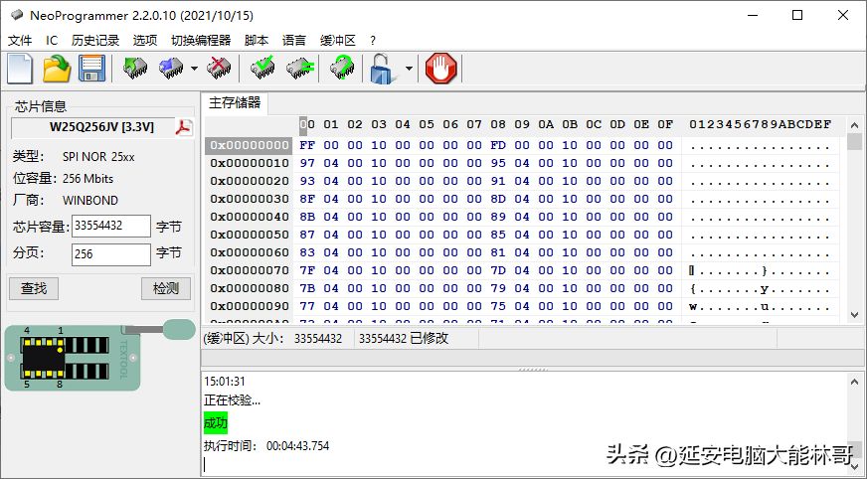Open a file with the folder icon

[57, 69]
